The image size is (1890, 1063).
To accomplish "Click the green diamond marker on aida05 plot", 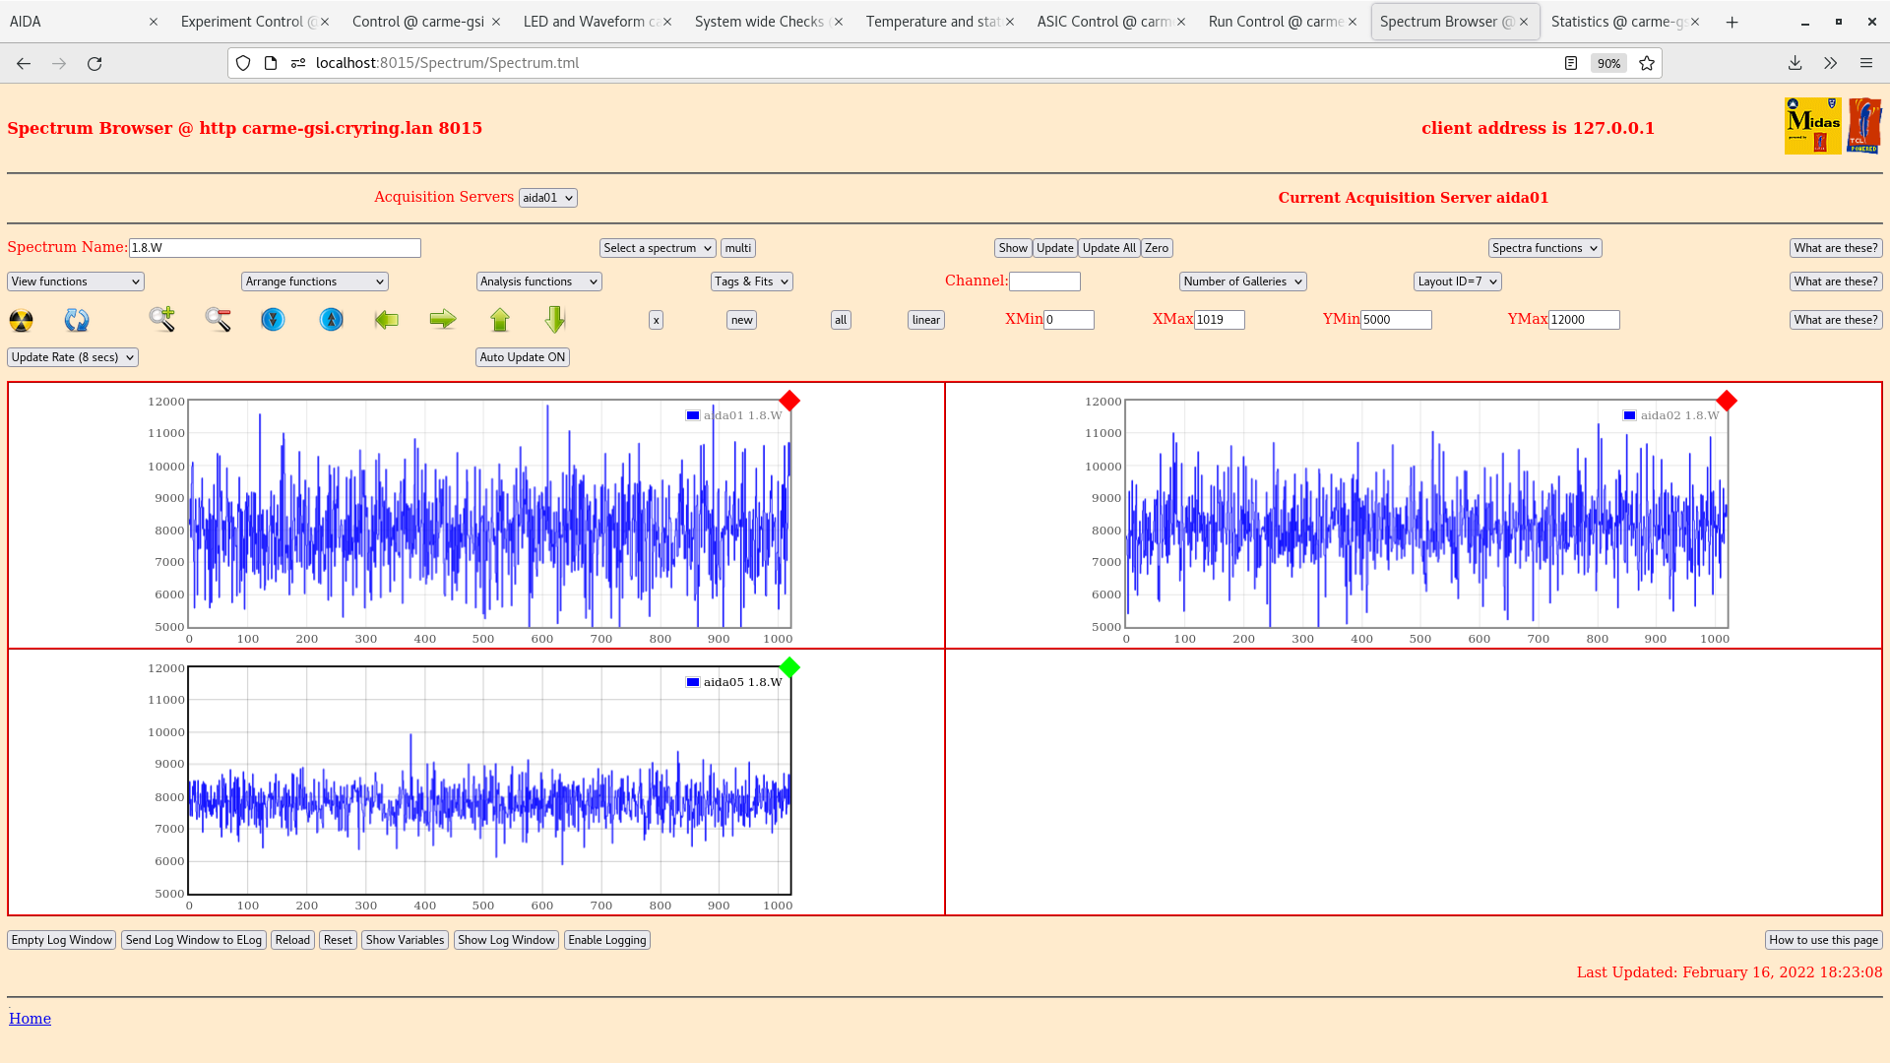I will click(x=789, y=668).
